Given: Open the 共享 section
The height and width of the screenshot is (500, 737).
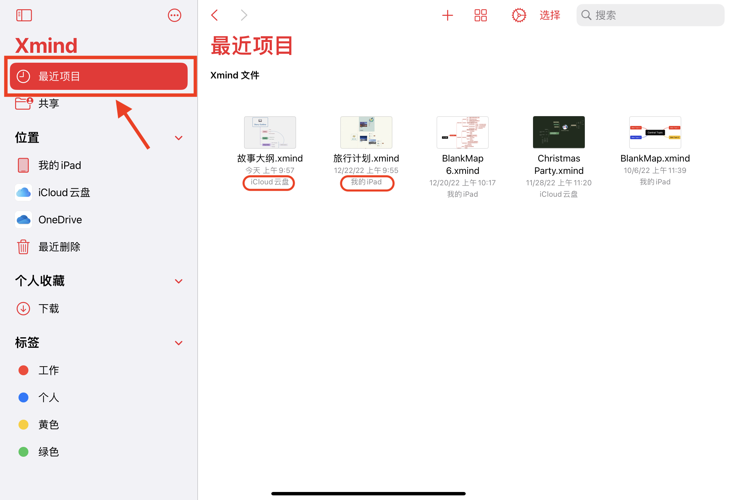Looking at the screenshot, I should point(99,103).
